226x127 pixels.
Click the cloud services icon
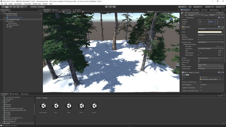point(190,7)
